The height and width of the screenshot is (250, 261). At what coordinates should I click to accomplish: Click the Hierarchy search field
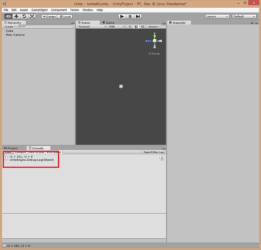coord(45,26)
